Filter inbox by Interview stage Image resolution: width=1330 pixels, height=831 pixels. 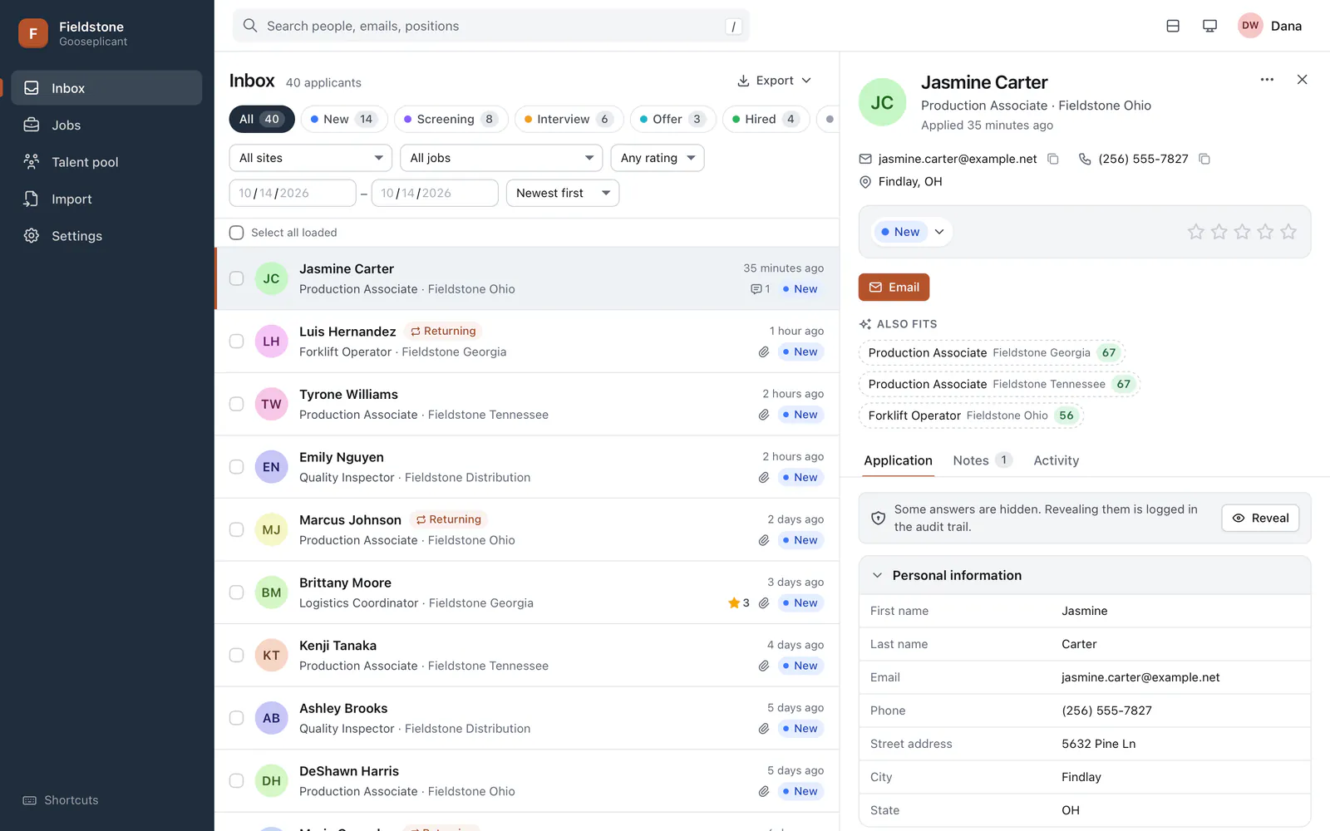click(569, 119)
